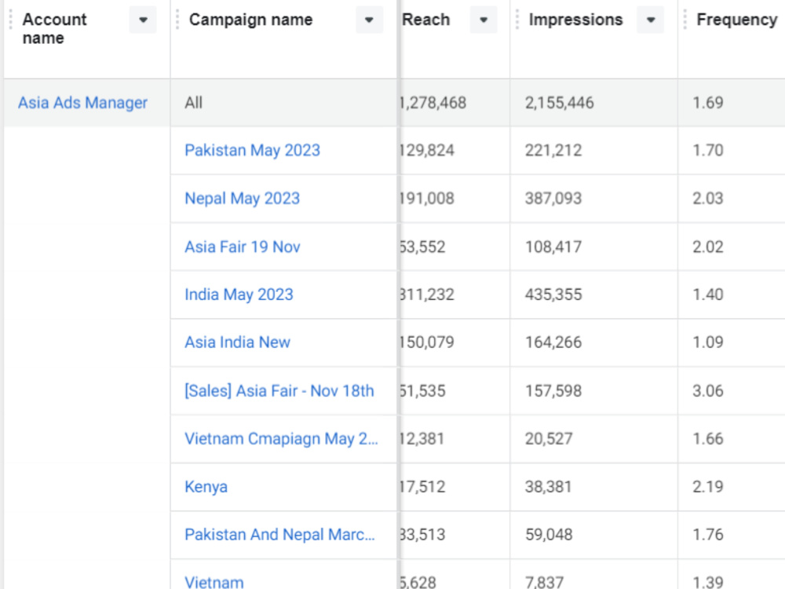
Task: Open the Asia India New campaign
Action: coord(237,342)
